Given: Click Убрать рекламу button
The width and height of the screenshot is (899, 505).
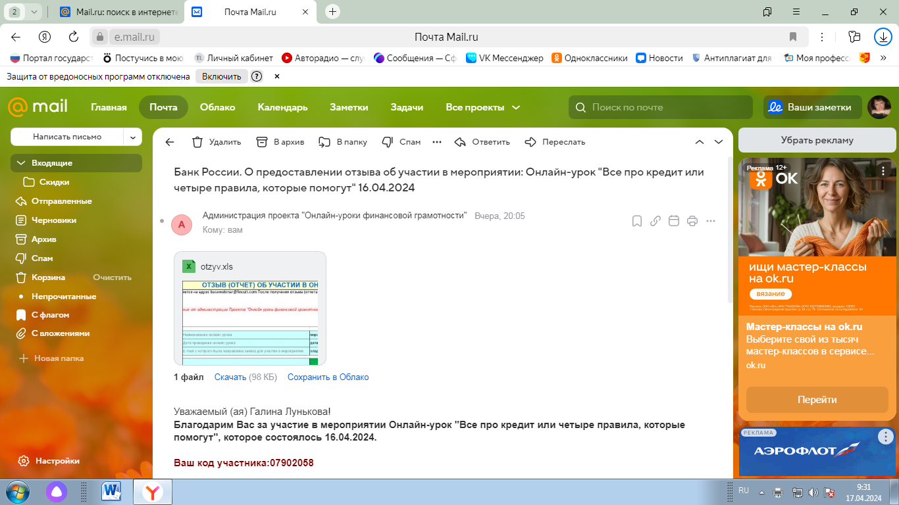Looking at the screenshot, I should tap(817, 140).
